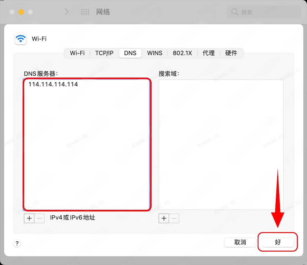This screenshot has height=265, width=307.
Task: Click the Wi-Fi signal icon
Action: (20, 39)
